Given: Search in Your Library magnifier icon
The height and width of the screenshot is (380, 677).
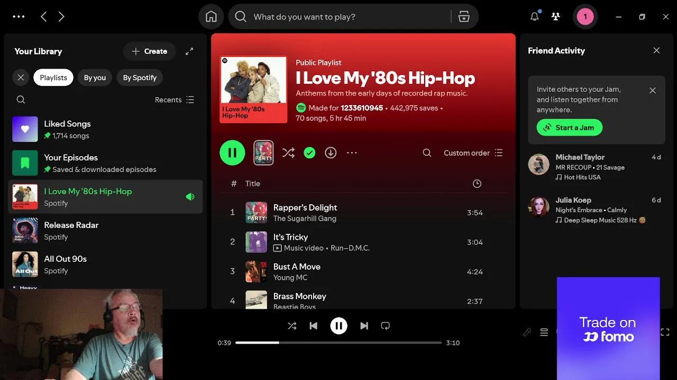Looking at the screenshot, I should coord(21,100).
